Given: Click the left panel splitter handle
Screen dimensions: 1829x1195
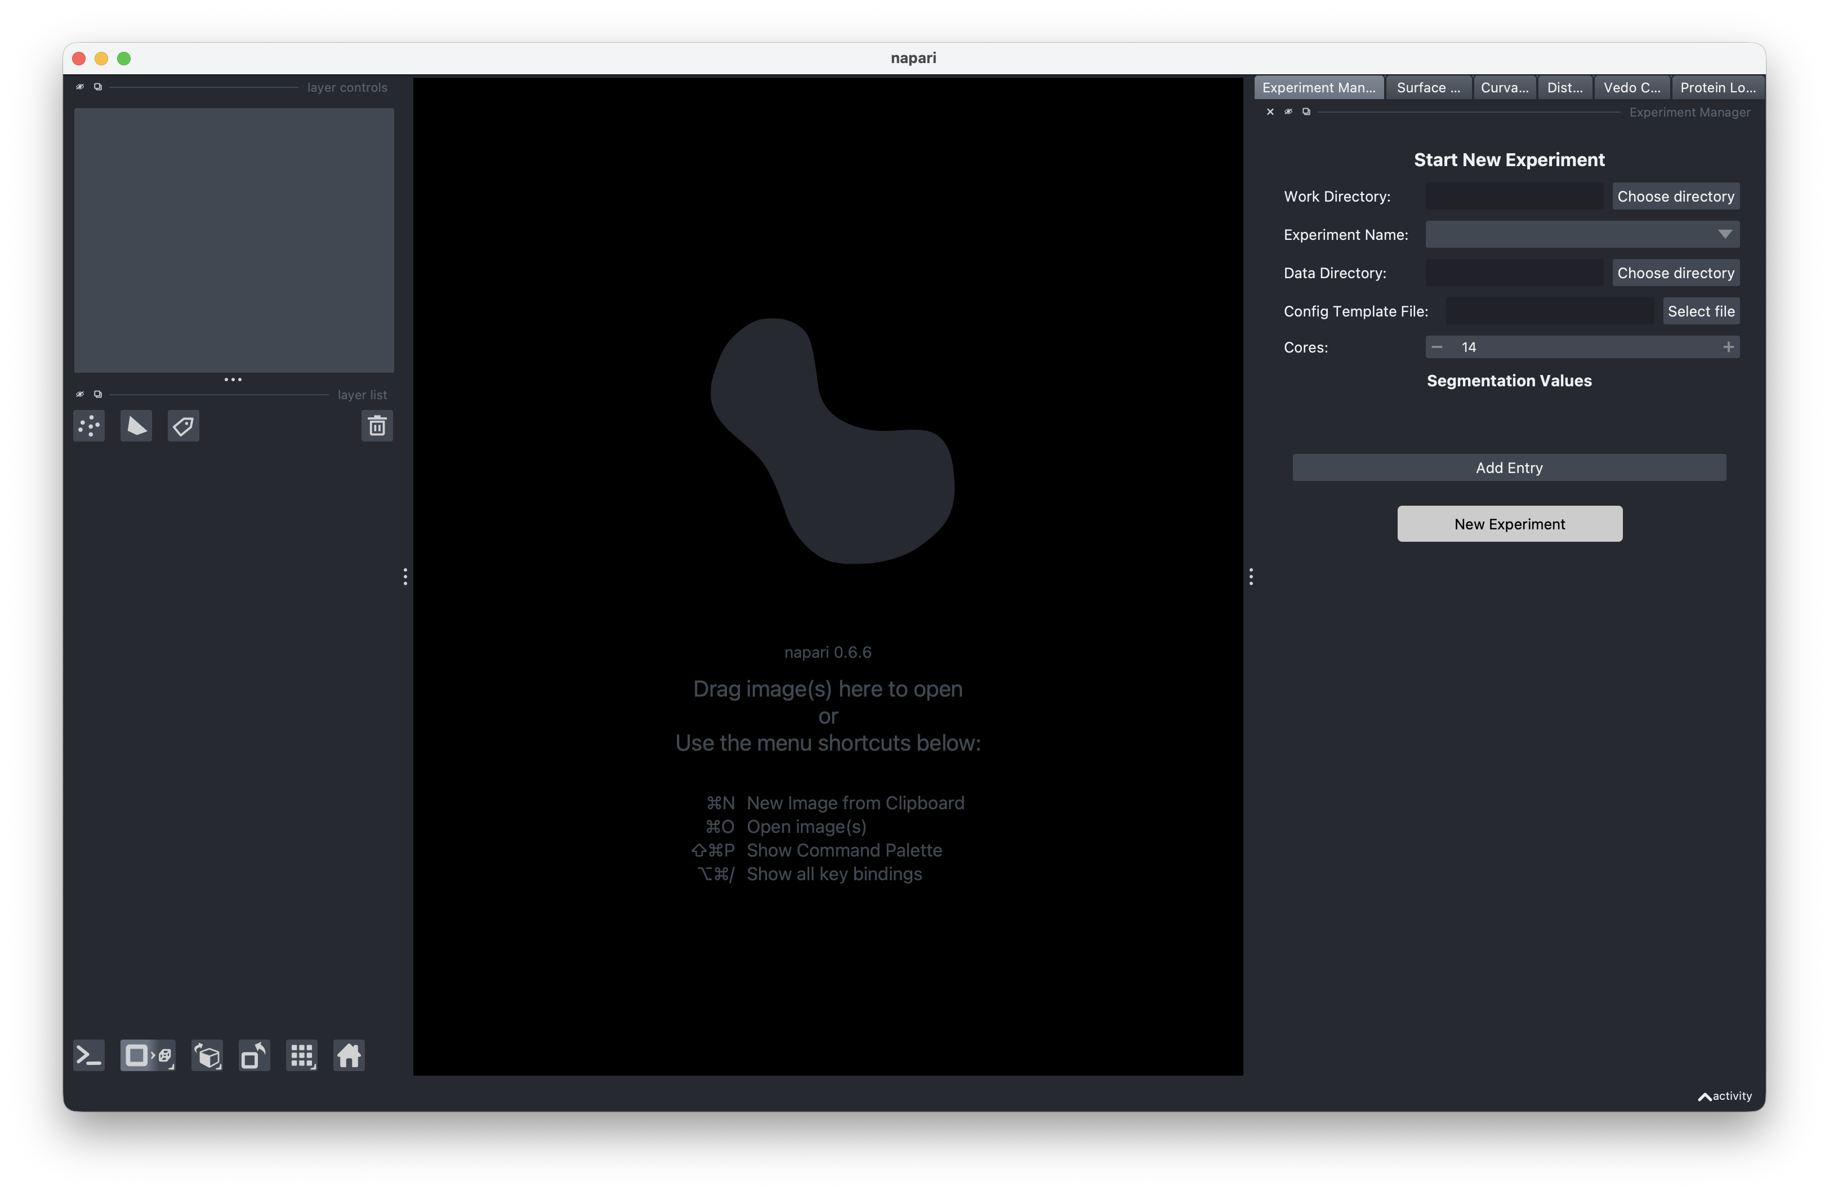Looking at the screenshot, I should [405, 576].
